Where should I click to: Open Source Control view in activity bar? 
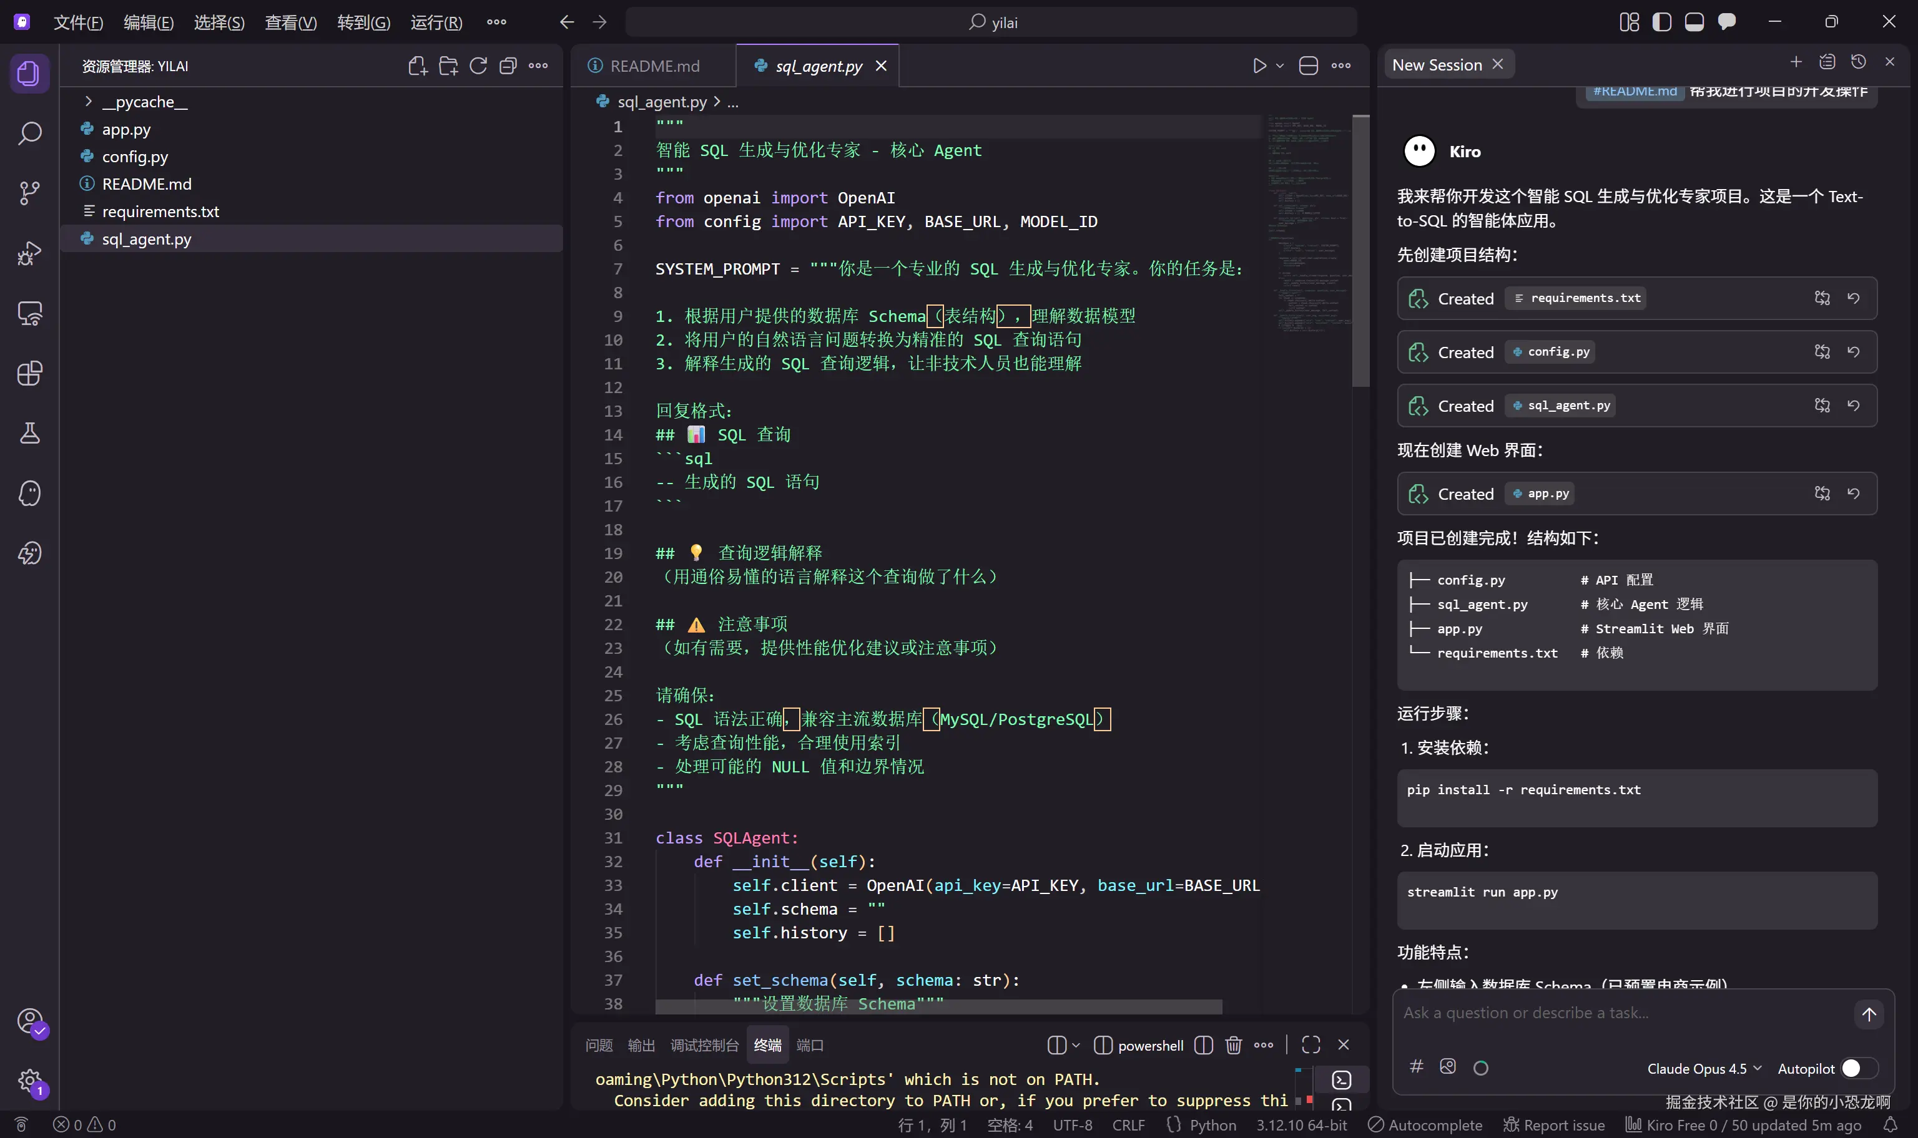[29, 193]
